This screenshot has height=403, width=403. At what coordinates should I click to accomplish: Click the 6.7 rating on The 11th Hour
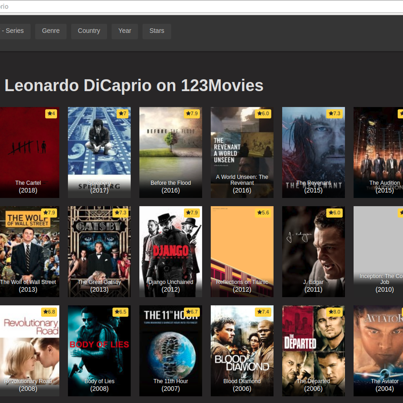point(192,312)
